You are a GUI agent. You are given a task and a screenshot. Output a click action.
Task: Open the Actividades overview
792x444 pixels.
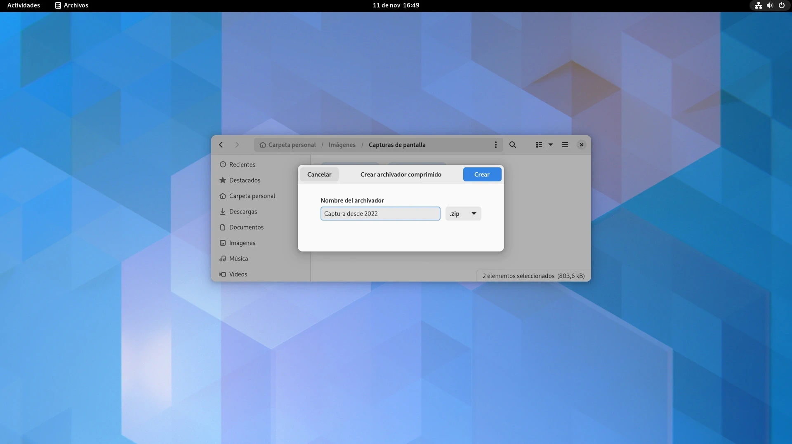click(x=24, y=5)
